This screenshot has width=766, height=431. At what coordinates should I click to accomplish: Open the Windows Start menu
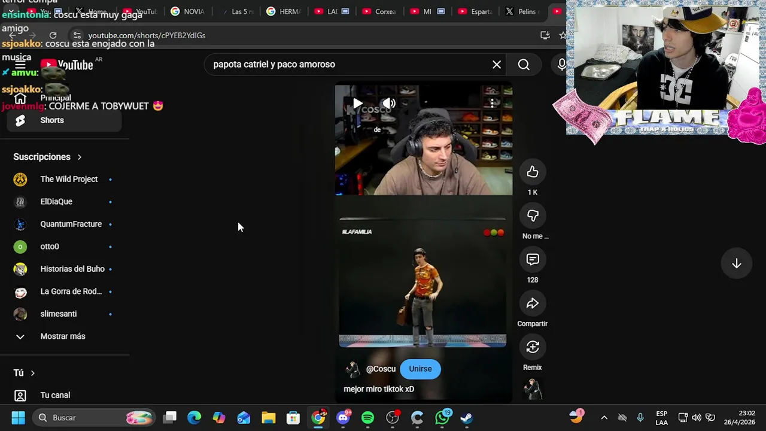18,418
